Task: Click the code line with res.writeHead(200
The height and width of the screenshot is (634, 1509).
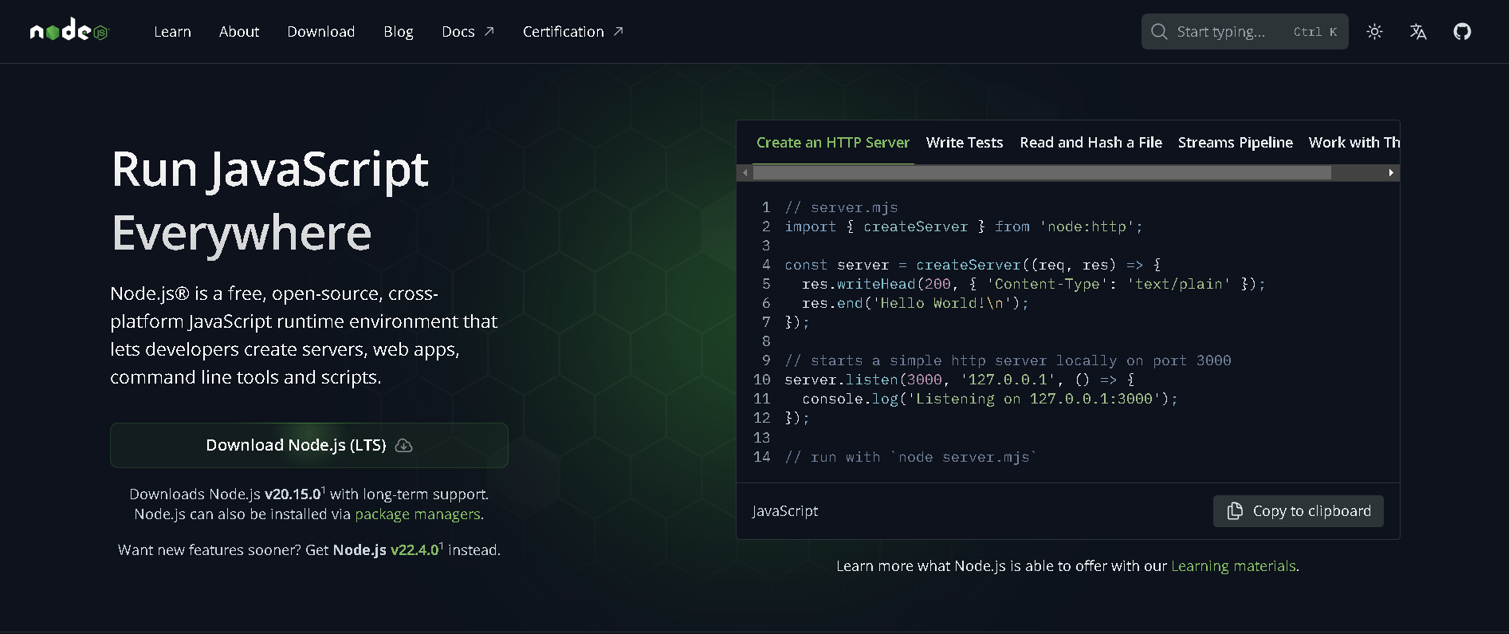Action: [x=1034, y=284]
